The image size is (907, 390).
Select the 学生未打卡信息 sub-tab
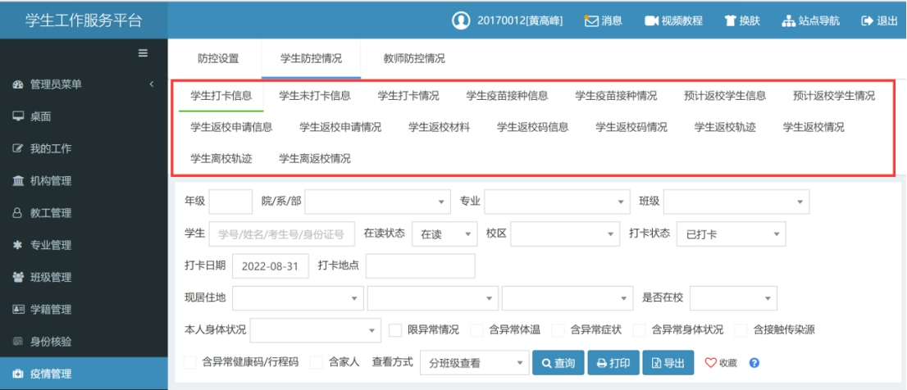[315, 96]
